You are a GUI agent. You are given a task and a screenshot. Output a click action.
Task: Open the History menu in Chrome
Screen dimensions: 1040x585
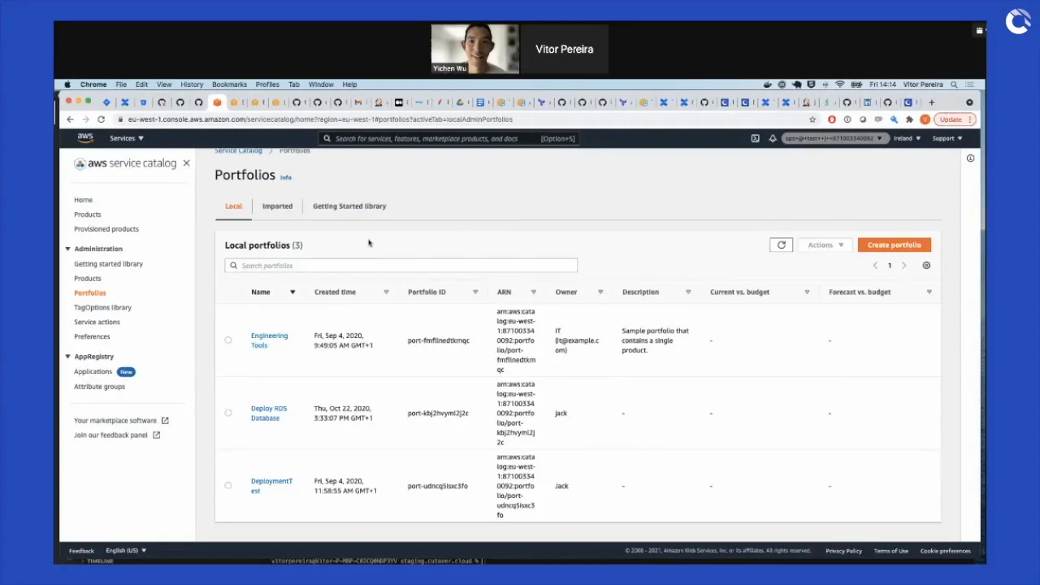192,84
